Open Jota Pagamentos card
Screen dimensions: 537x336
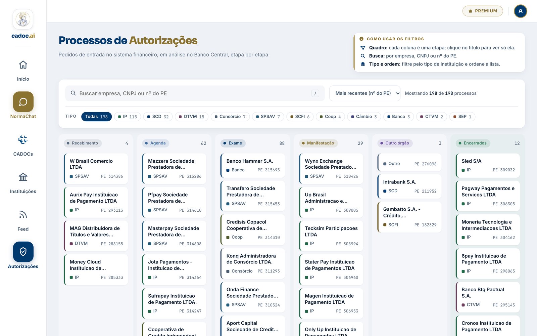[x=174, y=269]
